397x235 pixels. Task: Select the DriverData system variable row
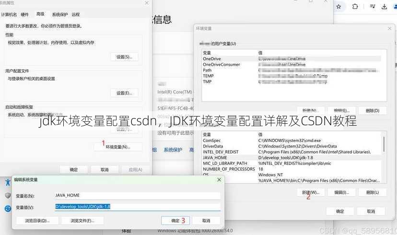pyautogui.click(x=292, y=146)
